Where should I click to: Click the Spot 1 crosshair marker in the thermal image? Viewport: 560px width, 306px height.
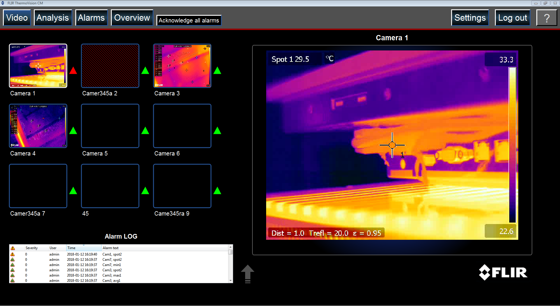(392, 145)
